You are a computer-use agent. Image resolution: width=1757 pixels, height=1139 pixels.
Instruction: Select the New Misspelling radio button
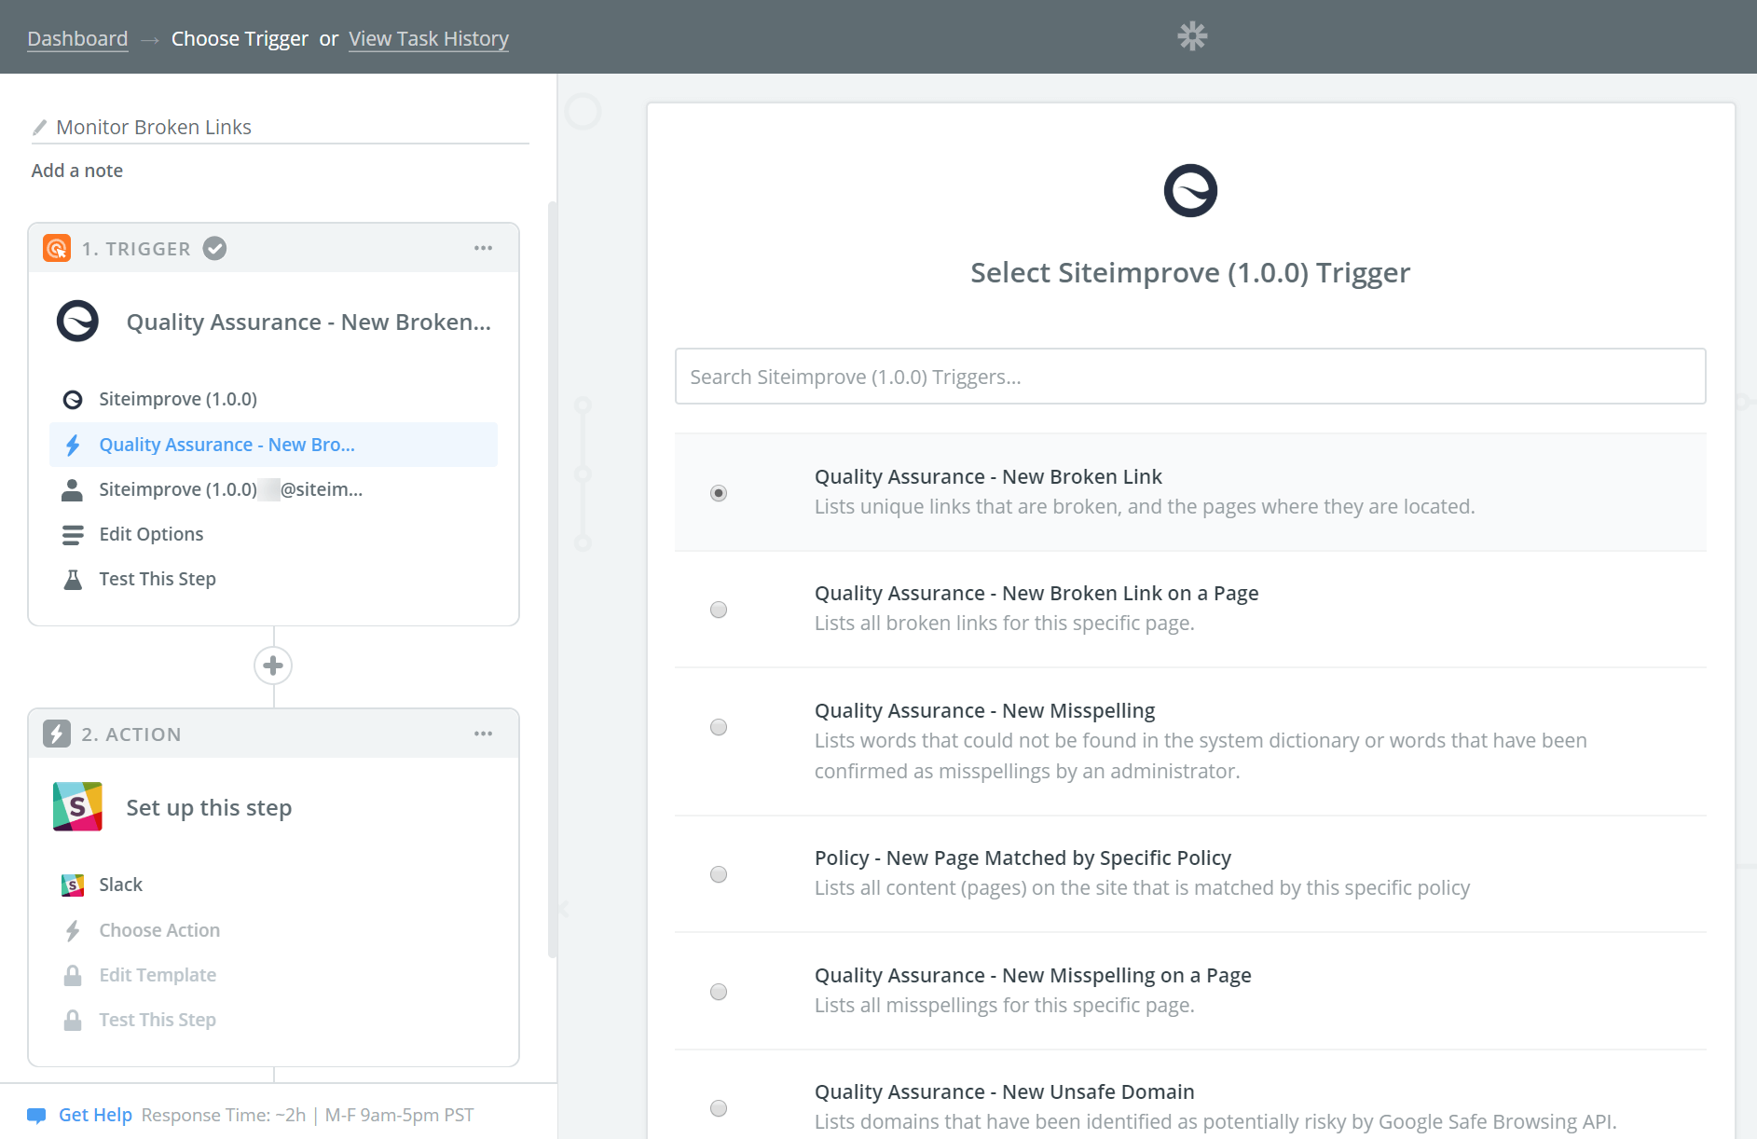pos(719,727)
